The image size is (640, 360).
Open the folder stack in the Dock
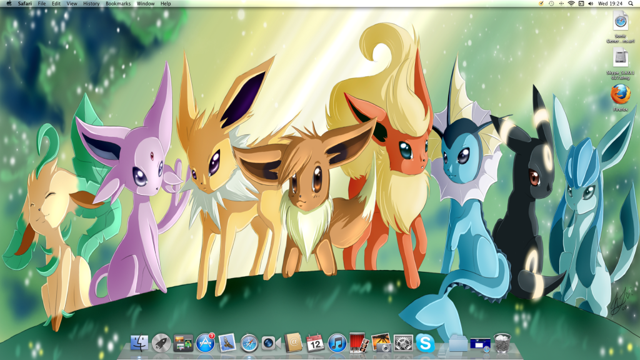[458, 343]
